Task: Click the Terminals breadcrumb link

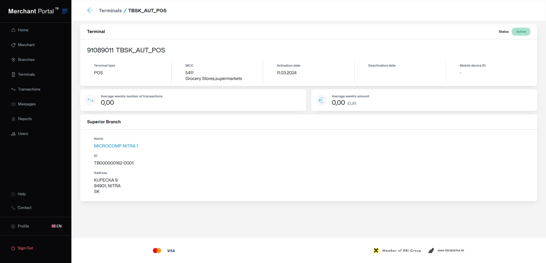Action: [110, 11]
